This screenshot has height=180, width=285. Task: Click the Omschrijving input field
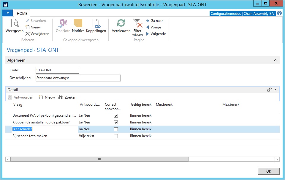(x=78, y=78)
